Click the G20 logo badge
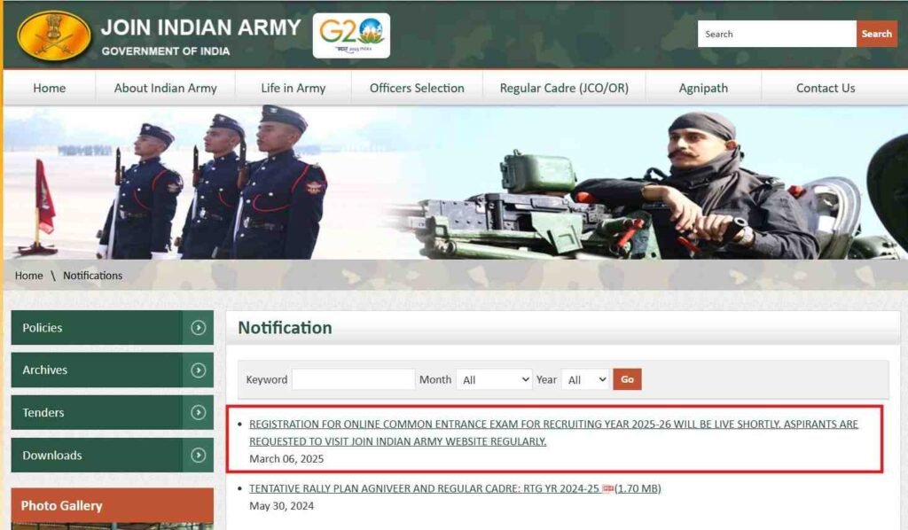Viewport: 908px width, 530px height. pos(351,35)
